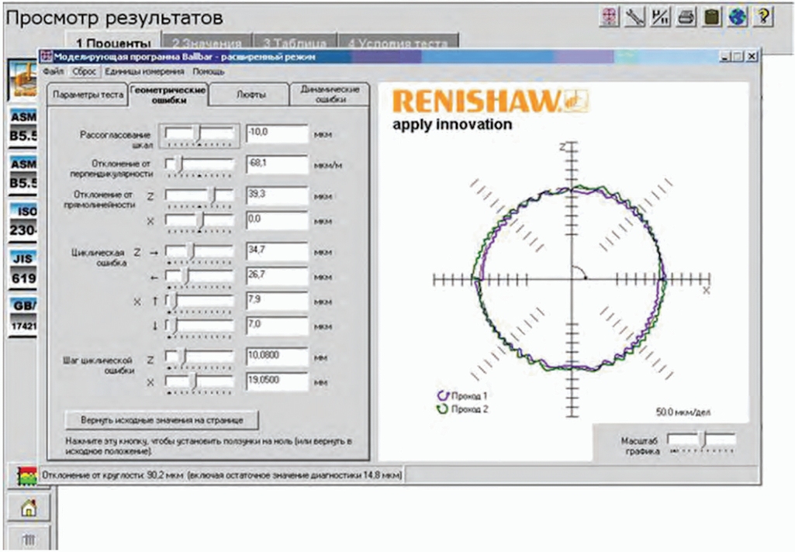Switch to the Параметры теста tab
This screenshot has height=552, width=795.
[88, 95]
